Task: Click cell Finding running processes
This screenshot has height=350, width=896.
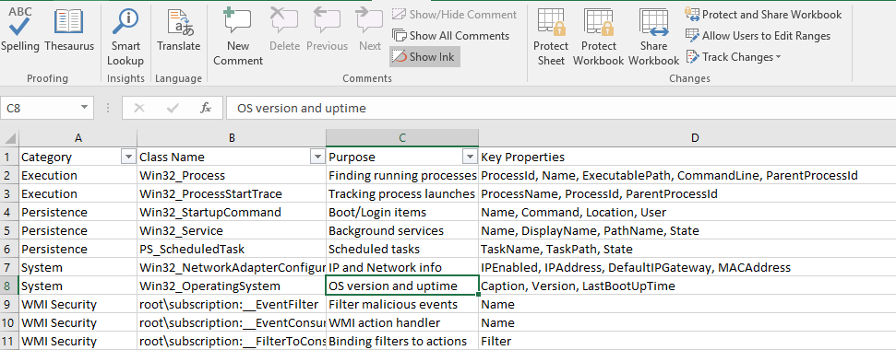Action: click(x=402, y=176)
